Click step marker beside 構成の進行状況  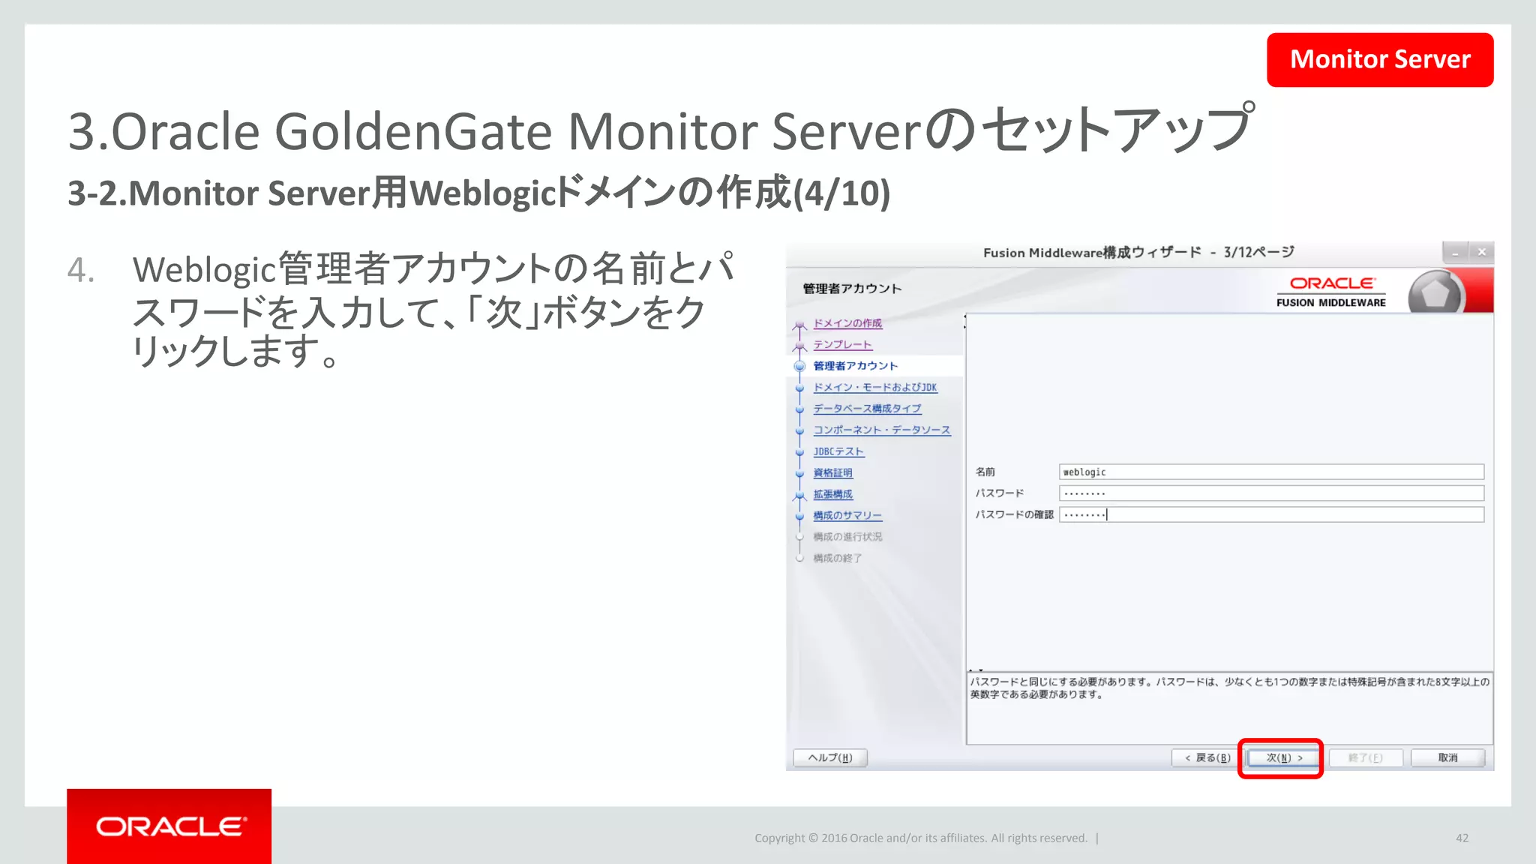(x=799, y=537)
